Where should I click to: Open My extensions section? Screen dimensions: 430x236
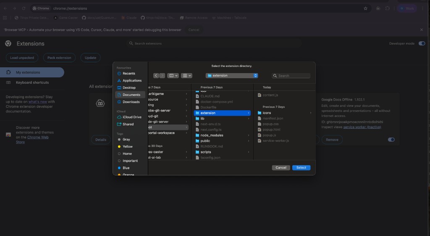click(28, 72)
